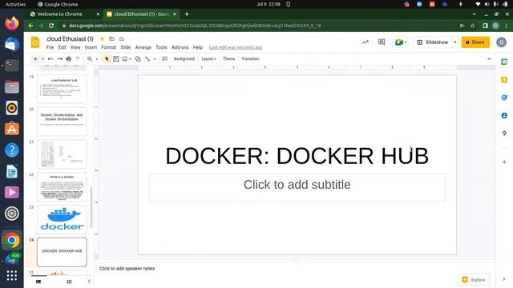Click the Slideshow button
The width and height of the screenshot is (513, 288).
tap(433, 42)
